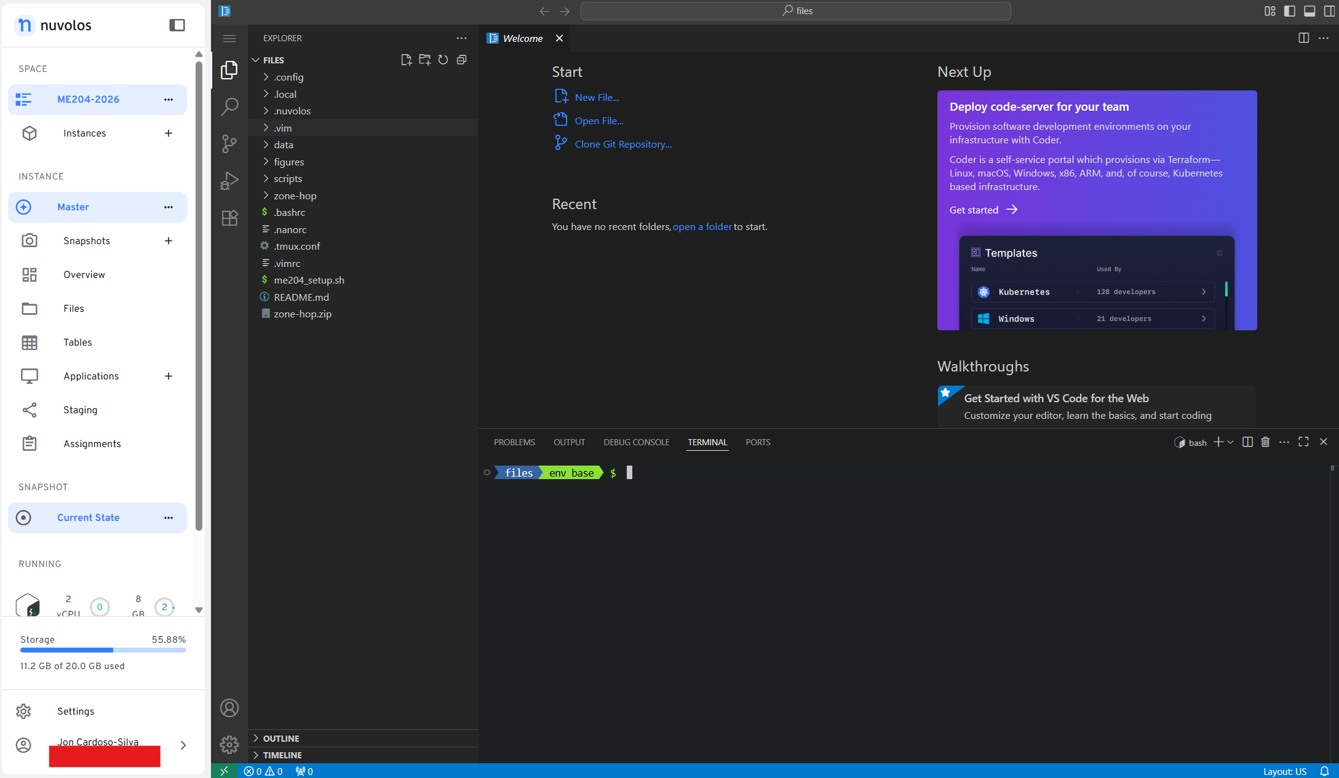Expand the OUTLINE section
1339x778 pixels.
[x=363, y=738]
